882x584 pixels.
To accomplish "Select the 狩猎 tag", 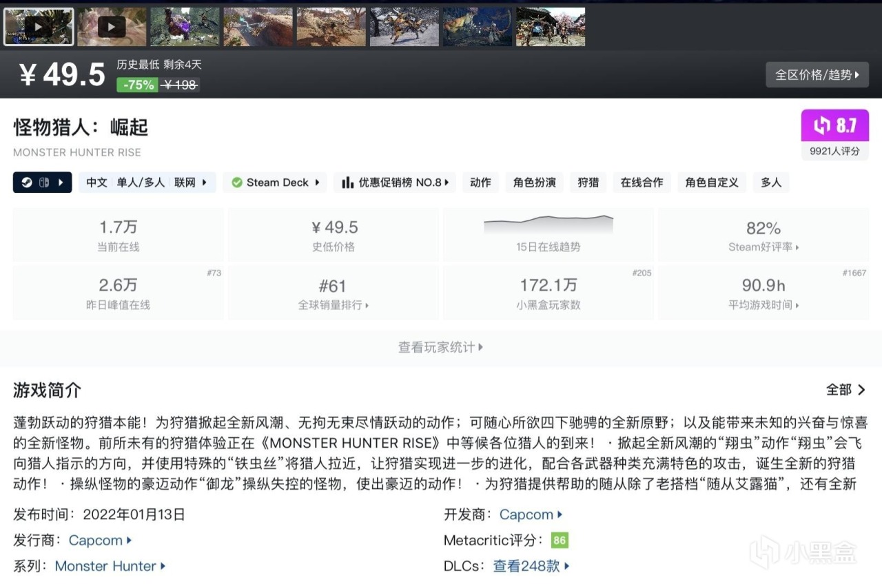I will point(588,182).
